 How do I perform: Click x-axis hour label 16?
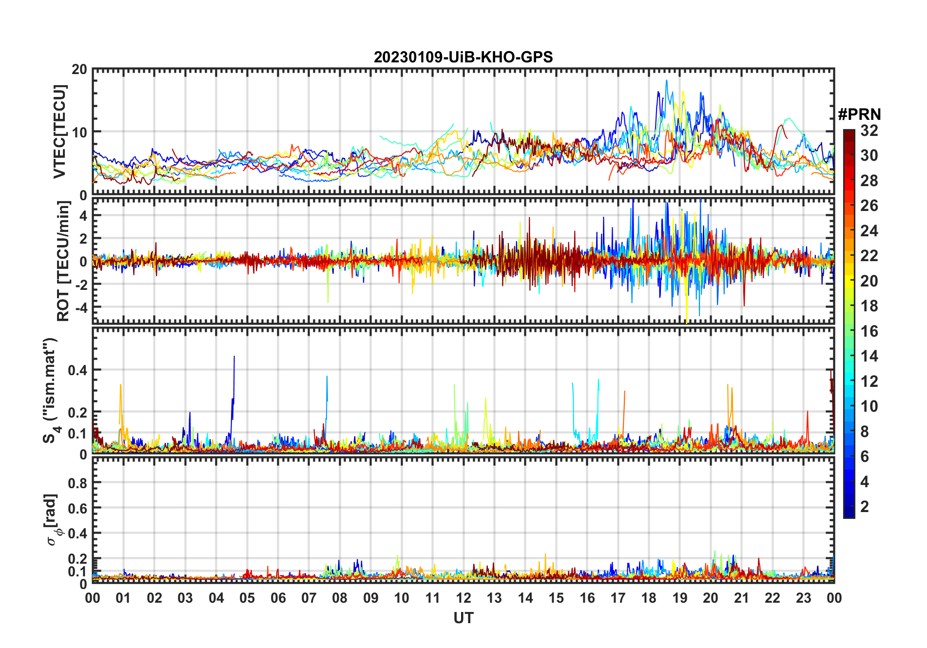(587, 598)
